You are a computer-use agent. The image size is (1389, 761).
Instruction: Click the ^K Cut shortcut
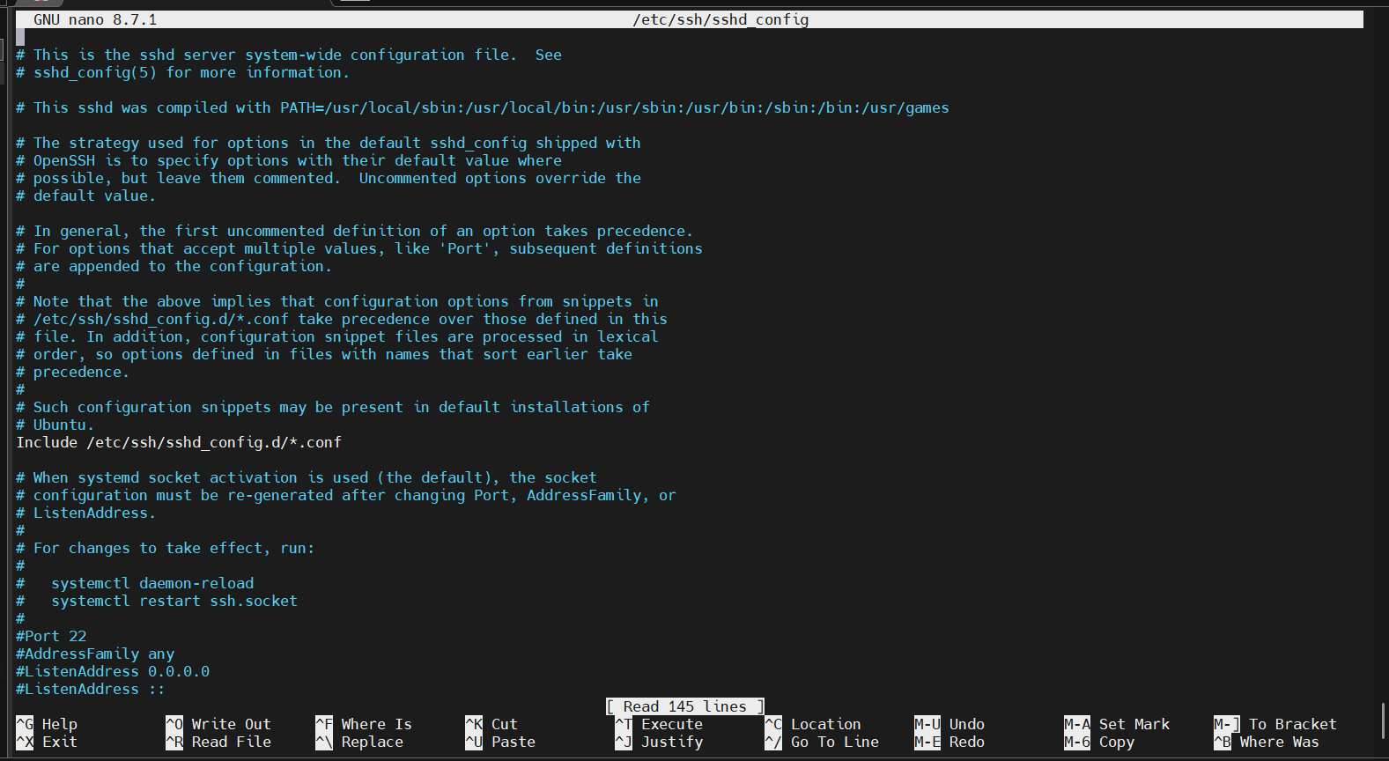pos(491,724)
